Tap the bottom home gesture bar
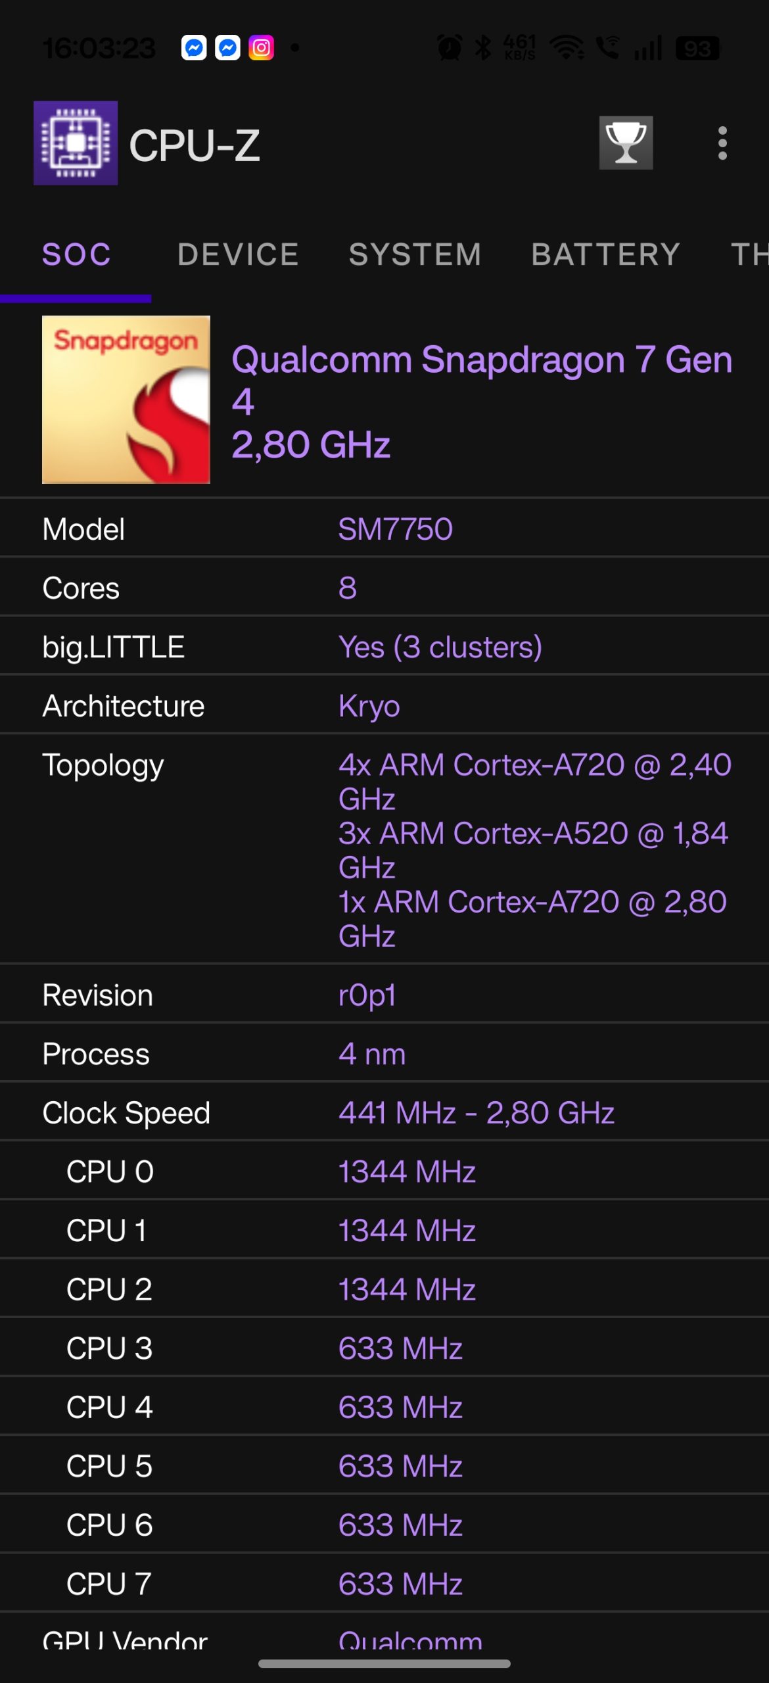Viewport: 769px width, 1683px height. 384,1663
